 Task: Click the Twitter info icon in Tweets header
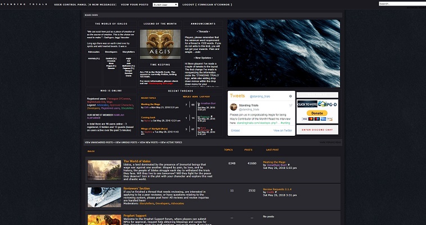[291, 97]
